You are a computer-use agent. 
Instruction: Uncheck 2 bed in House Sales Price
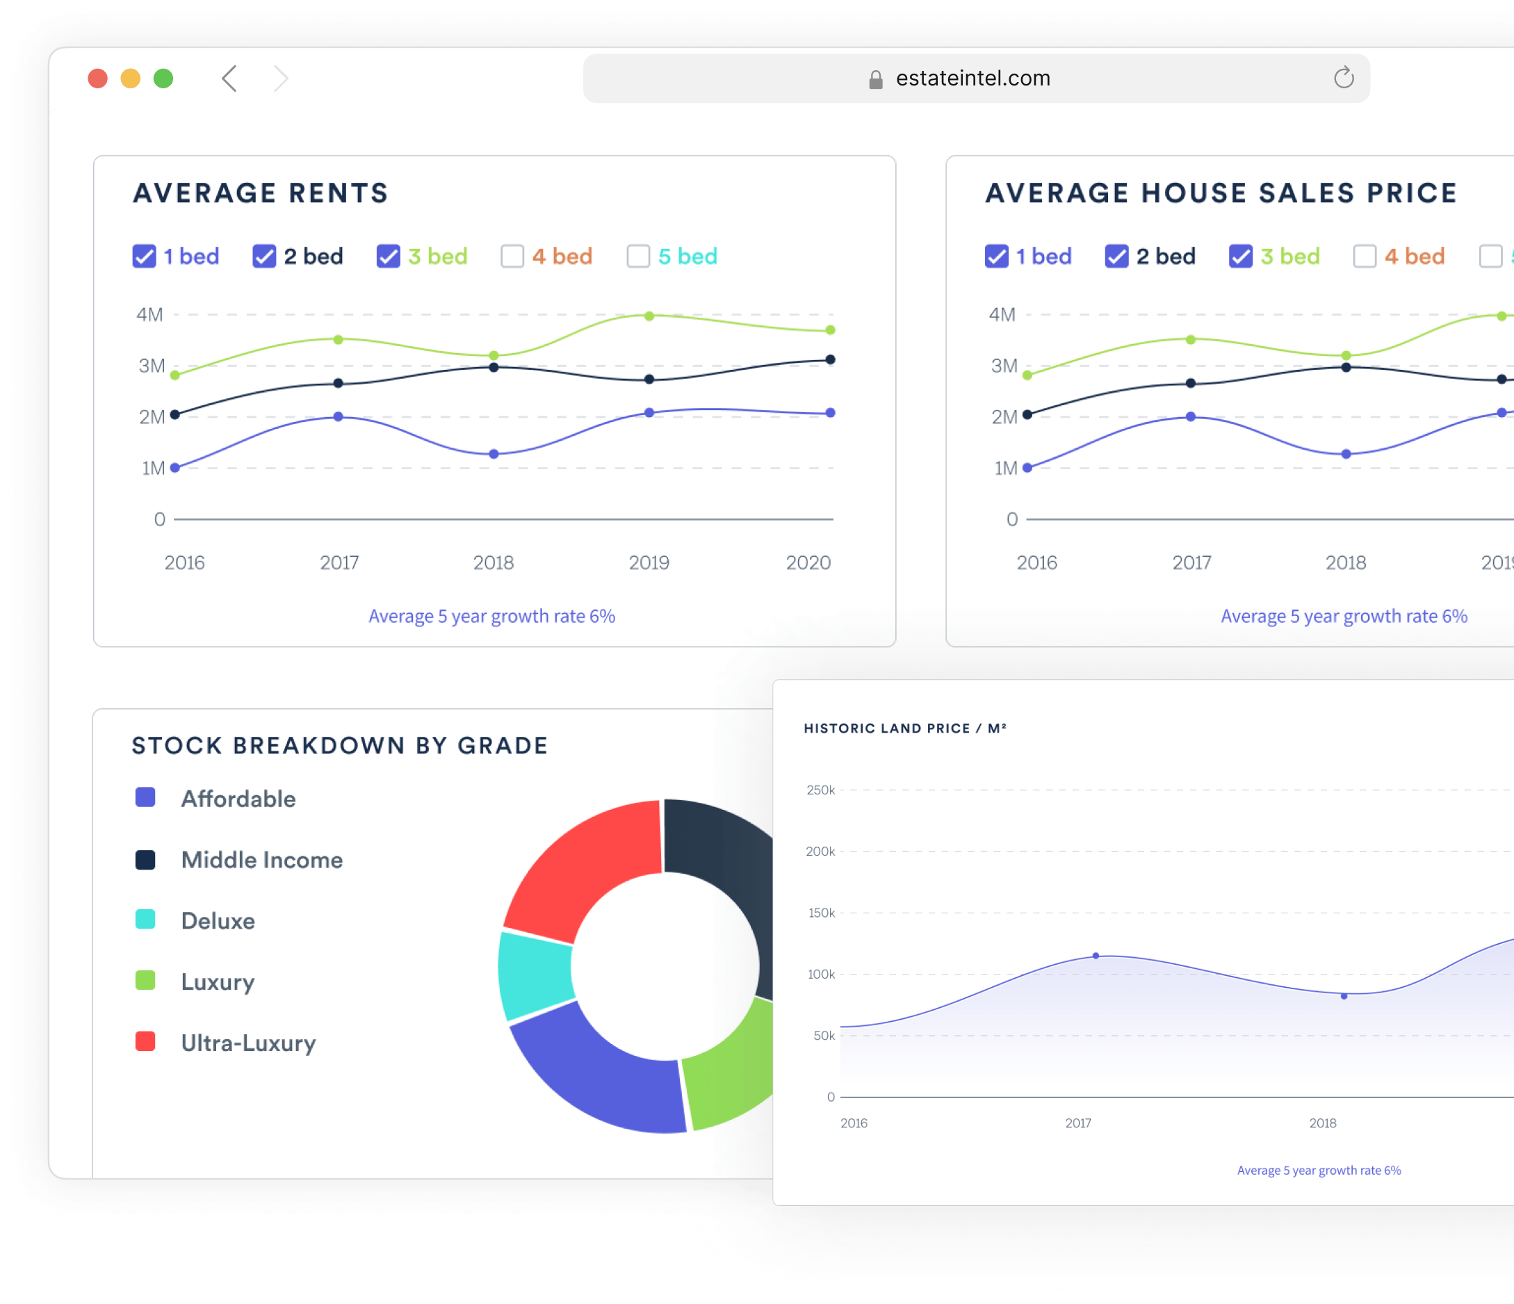[1116, 256]
